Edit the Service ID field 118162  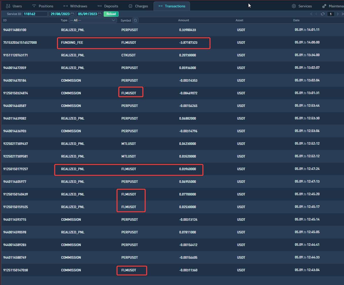pos(35,14)
